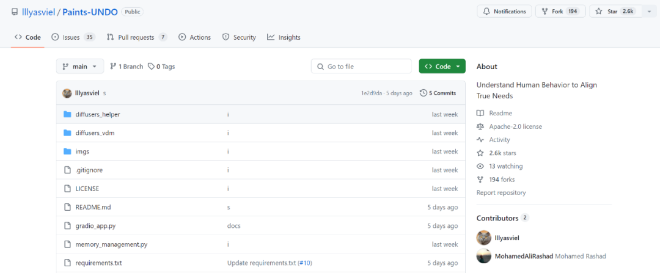
Task: View the 13 watching link
Action: (506, 166)
